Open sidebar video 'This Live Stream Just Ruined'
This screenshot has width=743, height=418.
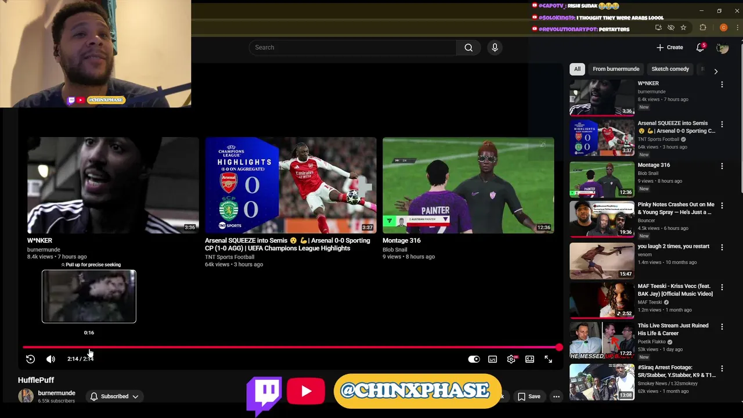pos(673,329)
